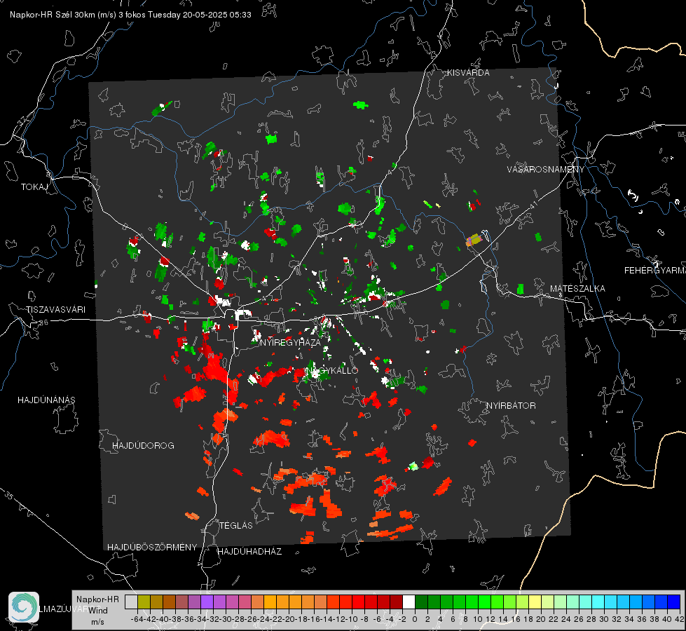Viewport: 686px width, 631px height.
Task: Click the Napkor-HR Wind m/s legend title
Action: click(x=97, y=610)
